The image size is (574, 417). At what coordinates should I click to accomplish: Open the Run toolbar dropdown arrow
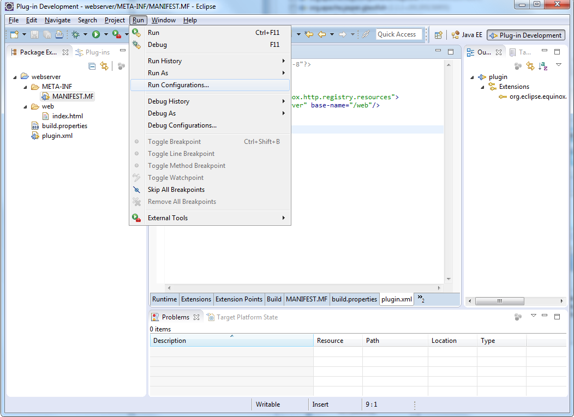pyautogui.click(x=106, y=34)
